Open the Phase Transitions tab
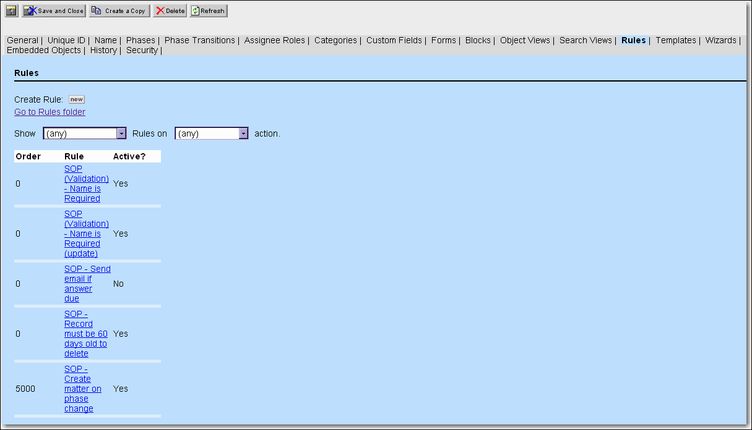Image resolution: width=752 pixels, height=430 pixels. 200,40
